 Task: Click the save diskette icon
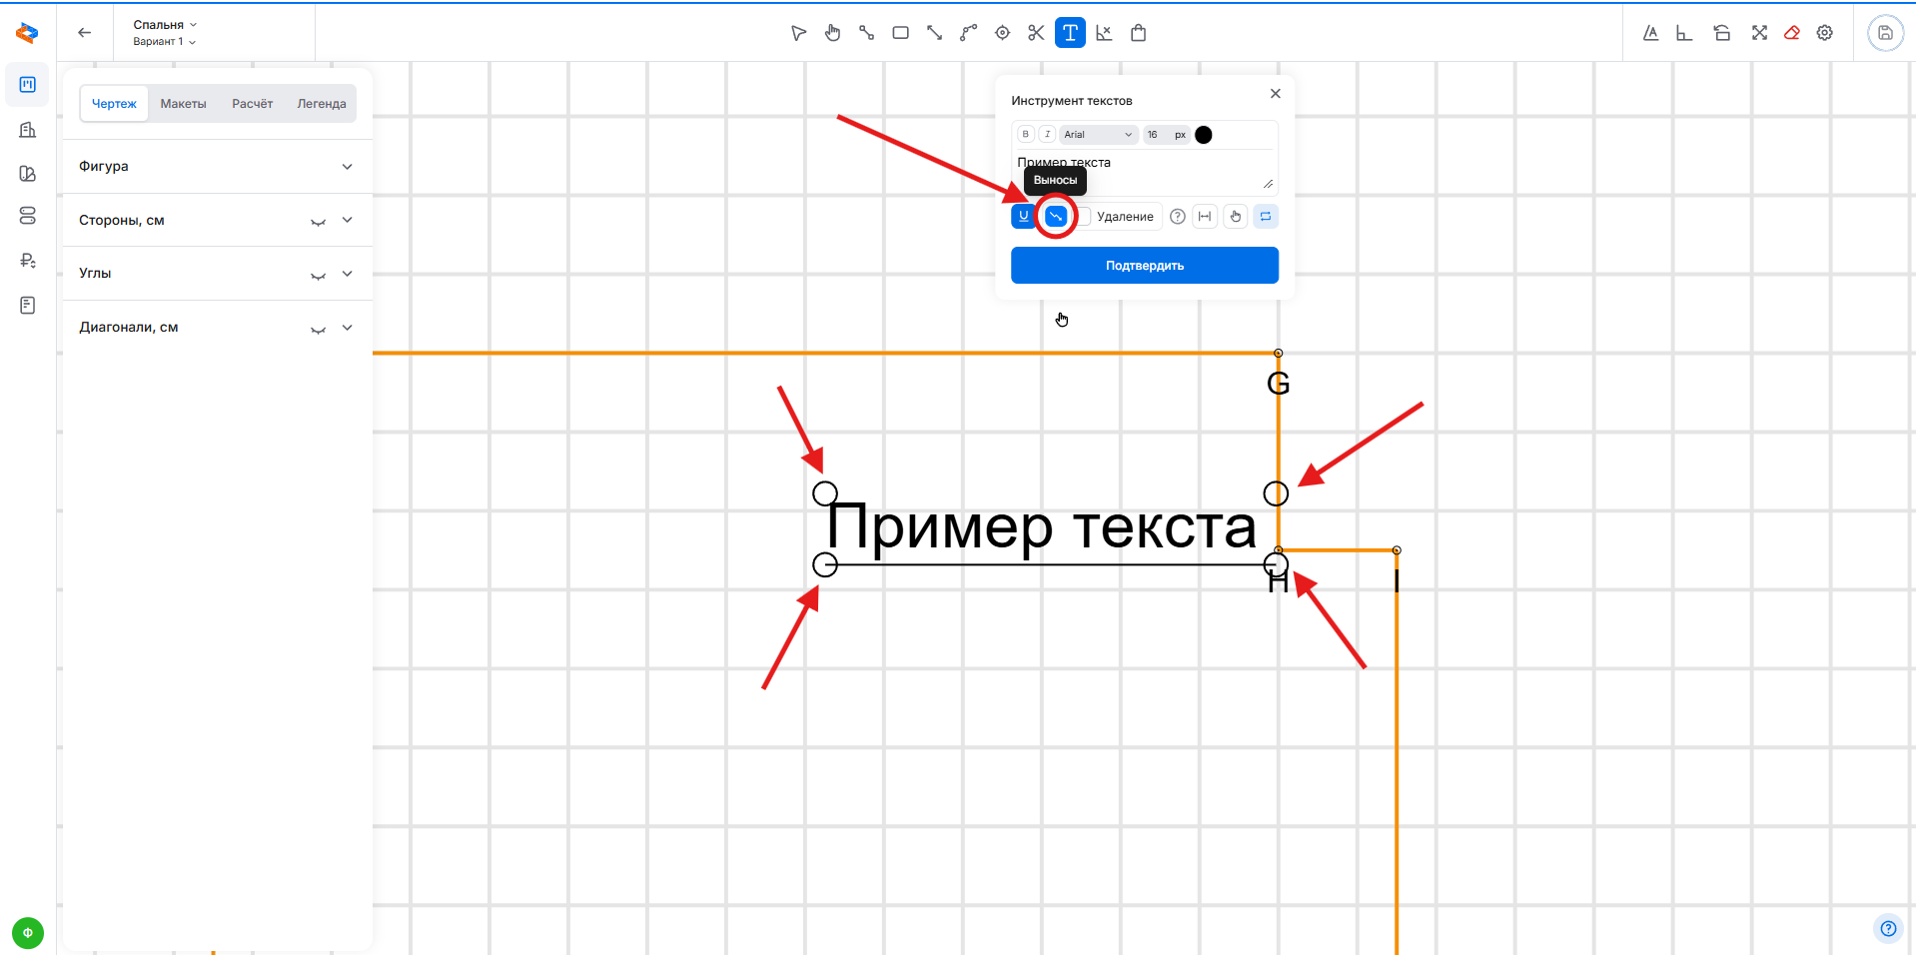(1885, 33)
